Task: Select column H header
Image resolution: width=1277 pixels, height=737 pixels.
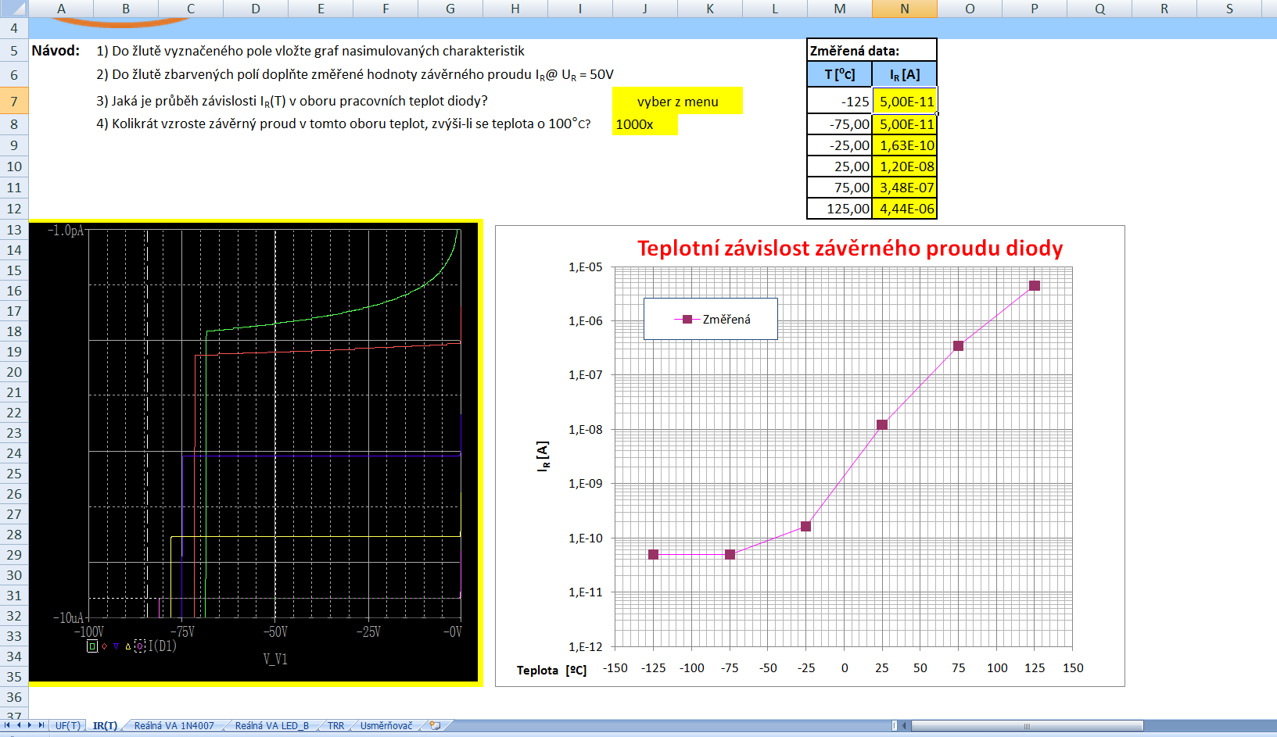Action: click(515, 9)
